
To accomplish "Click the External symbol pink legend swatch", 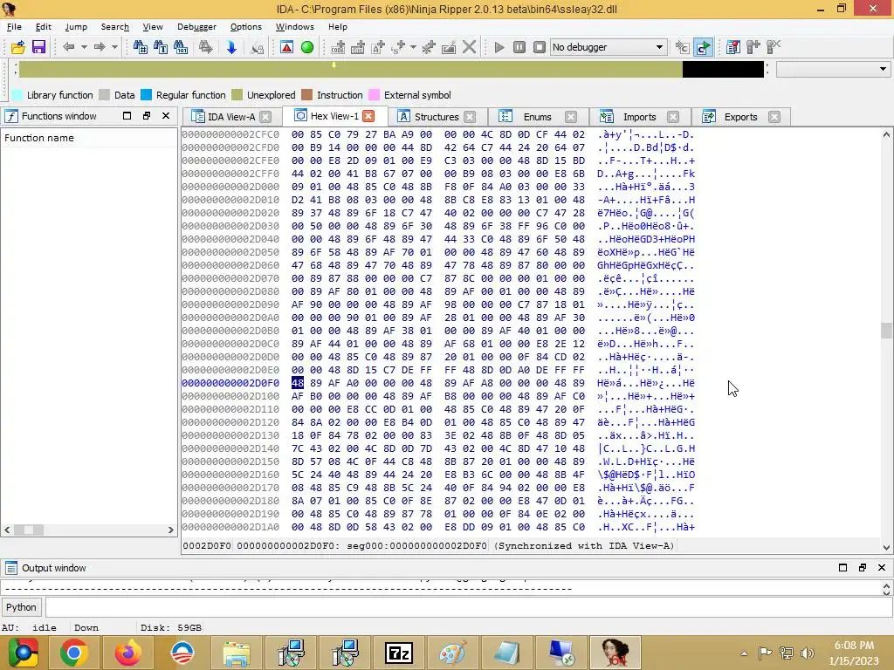I will tap(374, 95).
